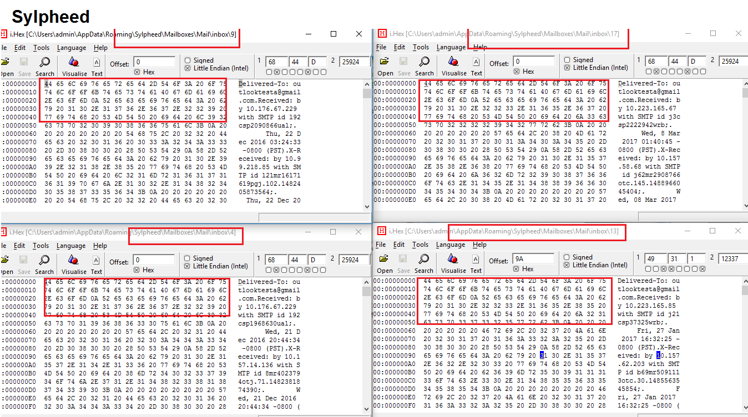Click the 49 byte value field in inbox\13
The image size is (748, 417).
pyautogui.click(x=655, y=258)
